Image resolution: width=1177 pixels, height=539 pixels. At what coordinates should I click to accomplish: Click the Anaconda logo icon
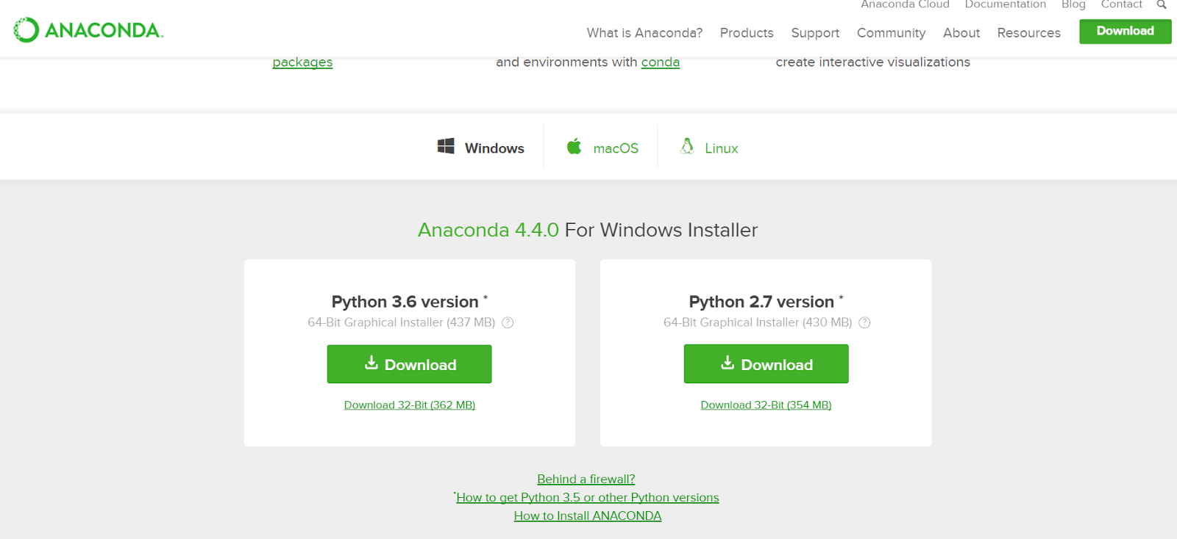pos(26,30)
